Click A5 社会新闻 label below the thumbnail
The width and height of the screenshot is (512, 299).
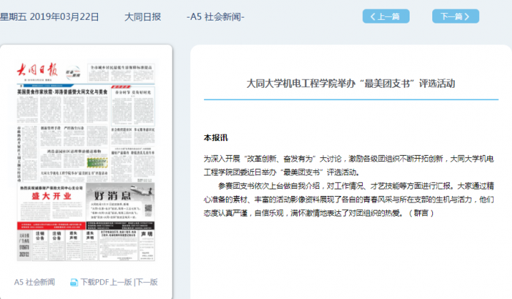pos(34,282)
